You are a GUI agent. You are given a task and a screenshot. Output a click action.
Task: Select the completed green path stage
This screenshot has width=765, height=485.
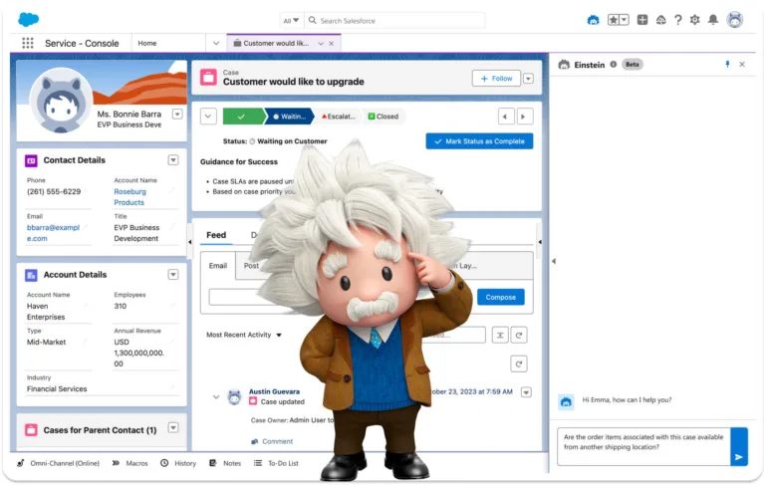(242, 117)
